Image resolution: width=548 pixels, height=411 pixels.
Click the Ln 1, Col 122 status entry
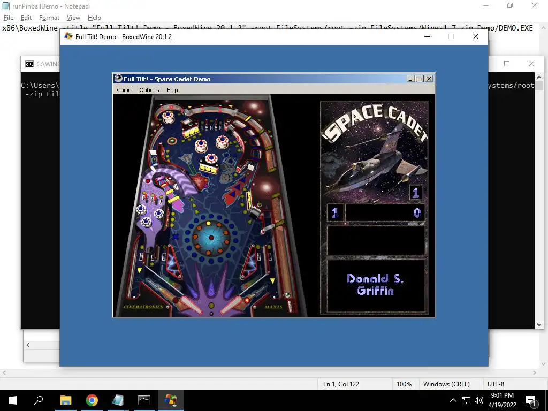pos(341,384)
